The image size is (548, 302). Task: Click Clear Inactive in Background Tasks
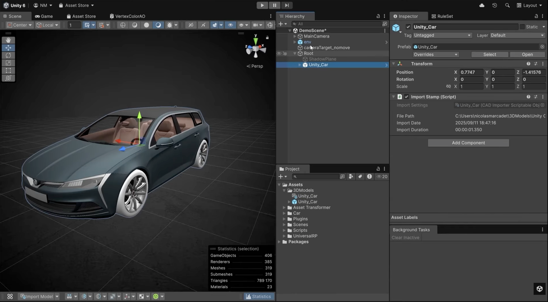click(x=405, y=238)
